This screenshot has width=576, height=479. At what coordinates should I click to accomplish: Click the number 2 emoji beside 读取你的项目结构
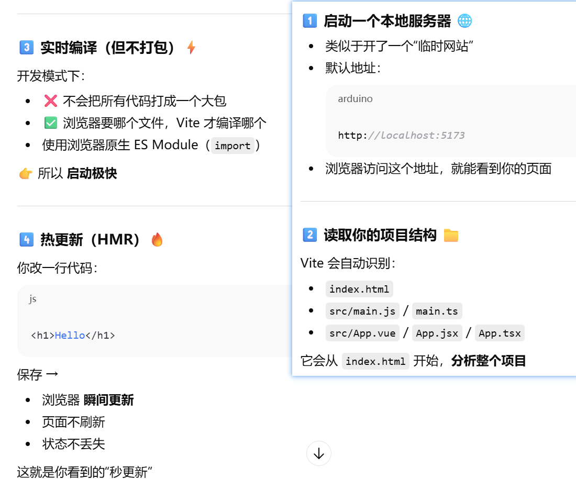point(309,235)
